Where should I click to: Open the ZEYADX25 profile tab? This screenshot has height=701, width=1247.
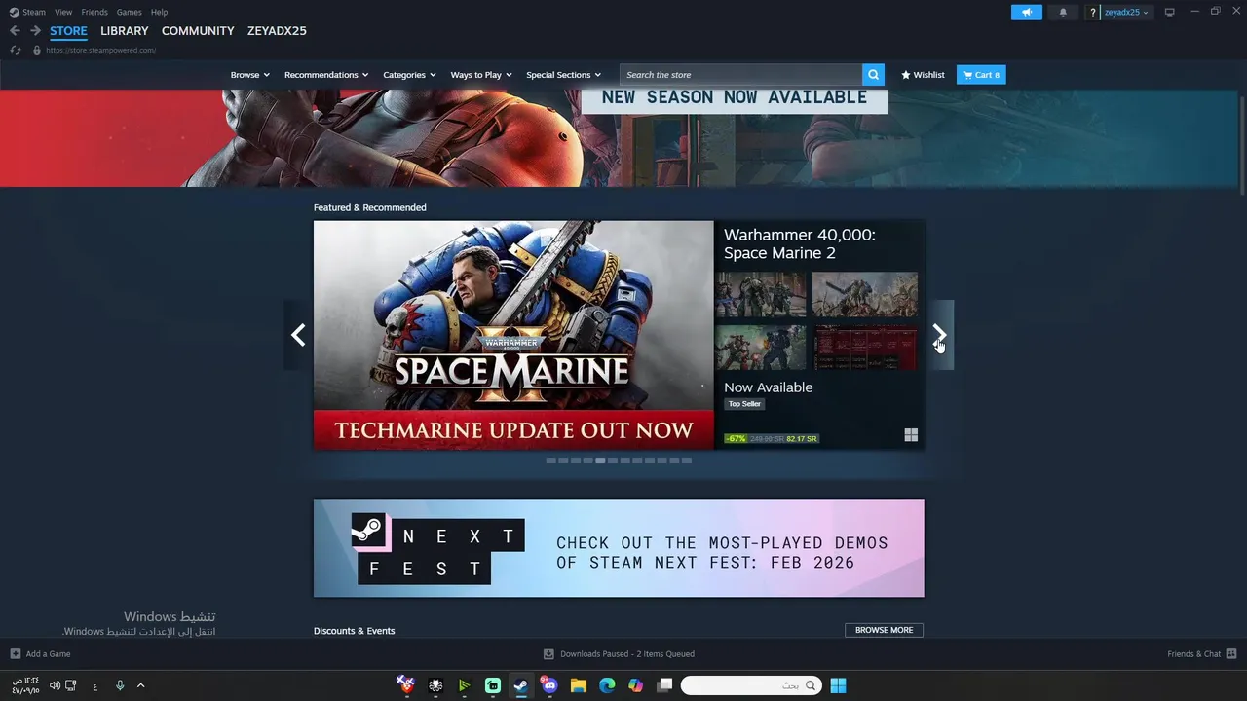277,31
